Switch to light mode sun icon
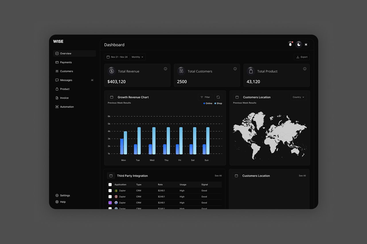 pyautogui.click(x=306, y=45)
